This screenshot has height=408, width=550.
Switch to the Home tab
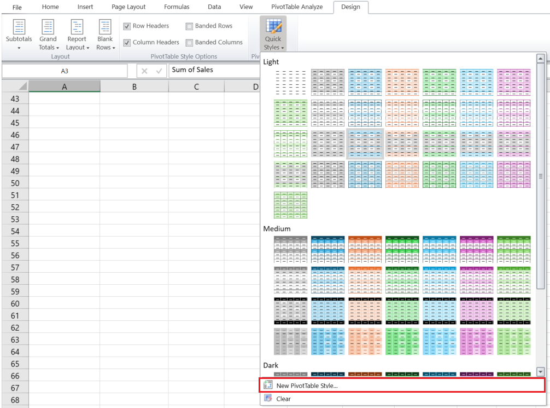coord(50,7)
